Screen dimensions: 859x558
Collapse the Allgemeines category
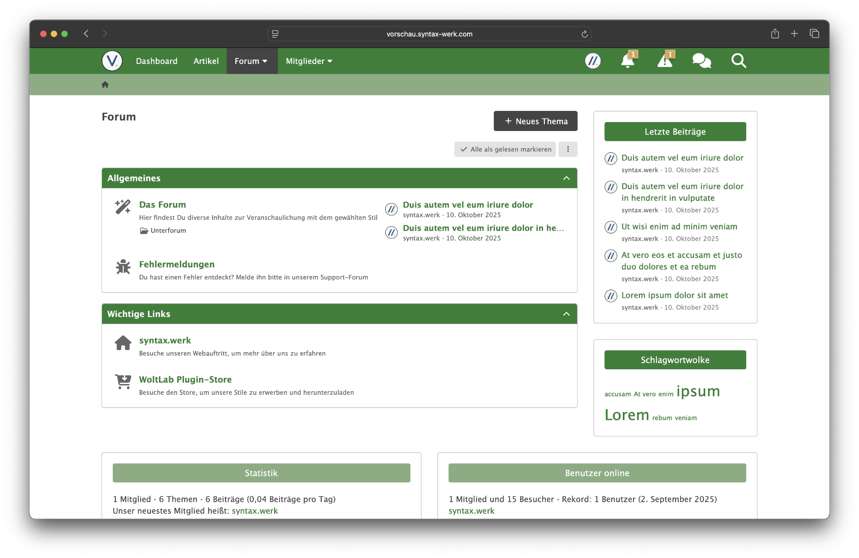pos(566,178)
